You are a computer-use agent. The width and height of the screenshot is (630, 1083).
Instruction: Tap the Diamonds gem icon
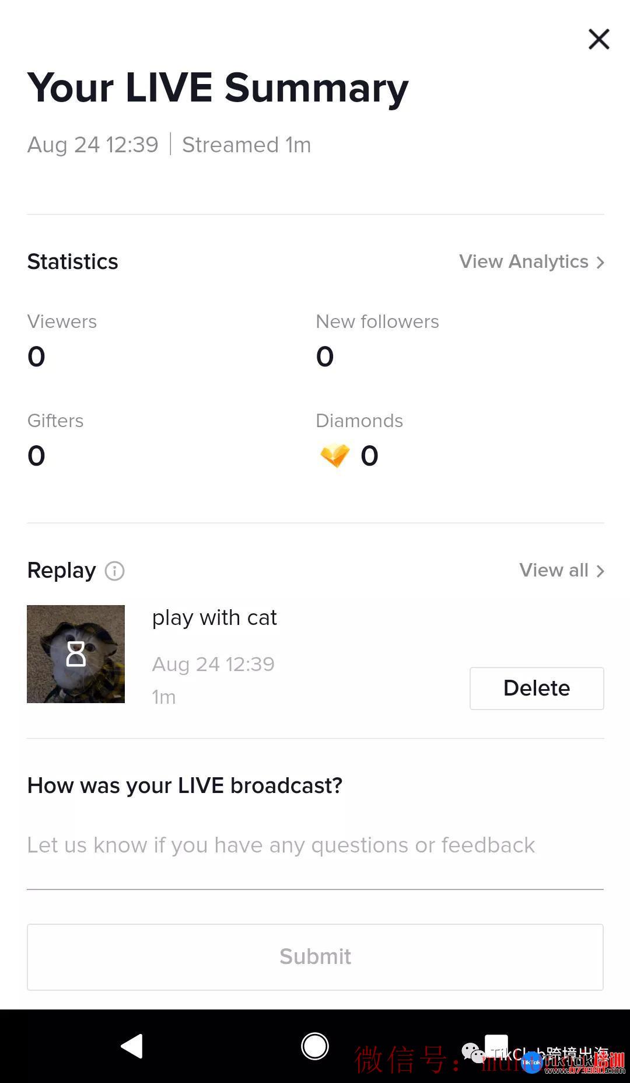(x=335, y=455)
